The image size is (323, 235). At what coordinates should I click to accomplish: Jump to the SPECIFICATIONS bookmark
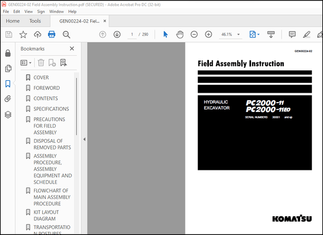point(51,109)
